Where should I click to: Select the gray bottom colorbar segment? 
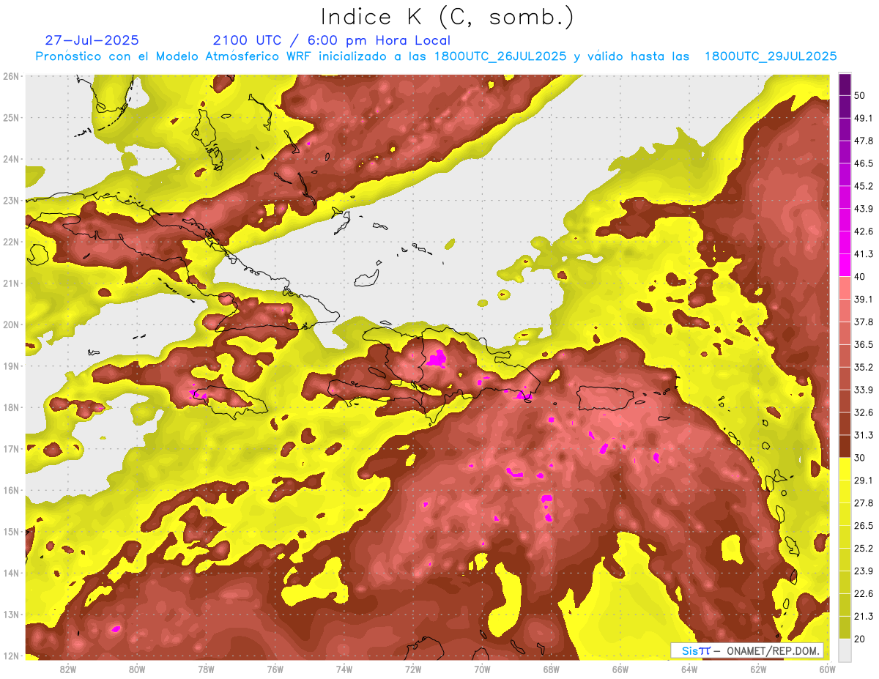[845, 649]
